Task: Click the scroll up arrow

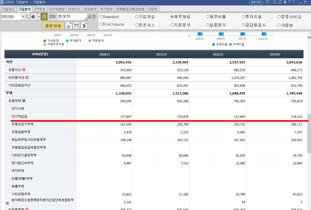Action: click(x=309, y=38)
